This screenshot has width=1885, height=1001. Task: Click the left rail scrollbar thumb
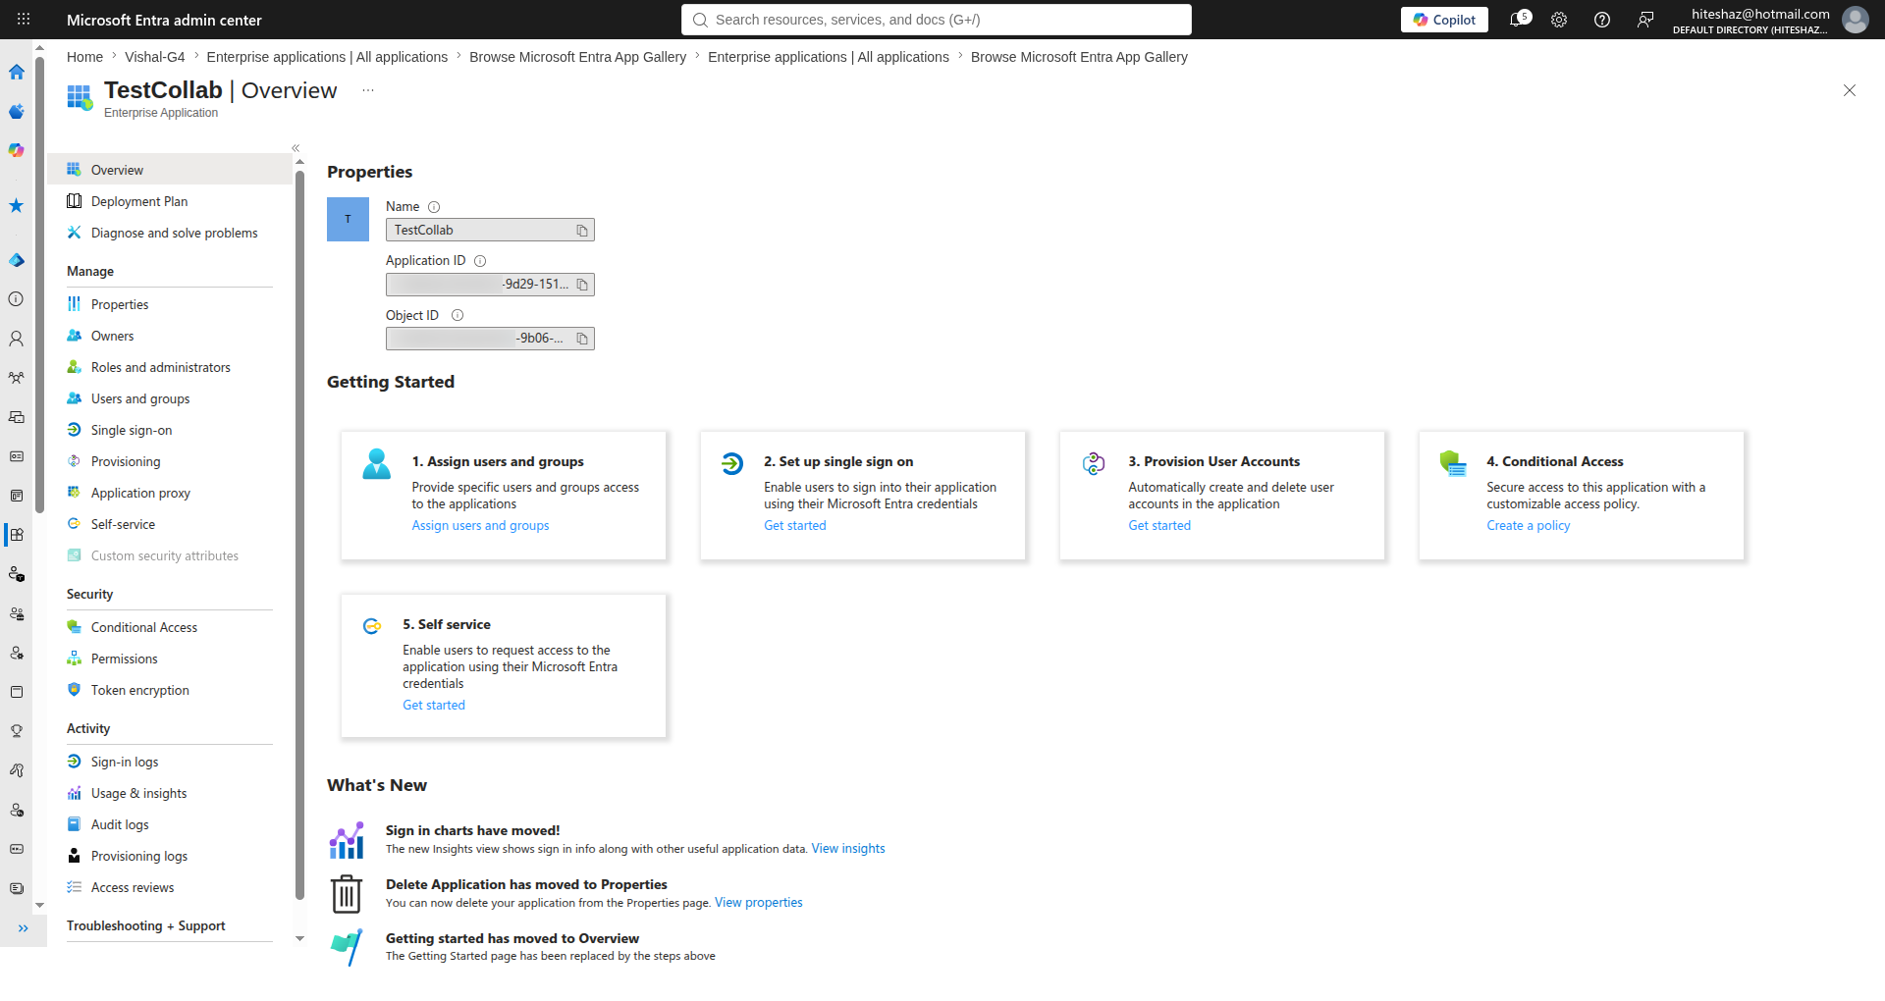pyautogui.click(x=39, y=283)
